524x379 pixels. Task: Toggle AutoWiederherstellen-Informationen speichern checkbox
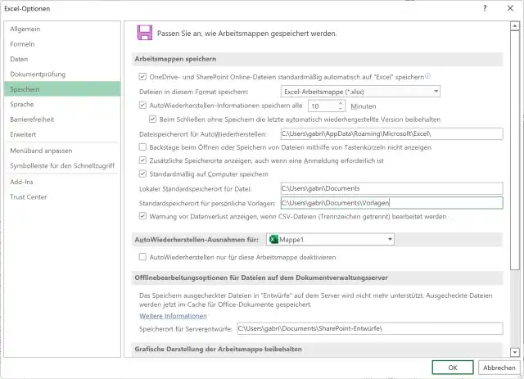[x=142, y=106]
